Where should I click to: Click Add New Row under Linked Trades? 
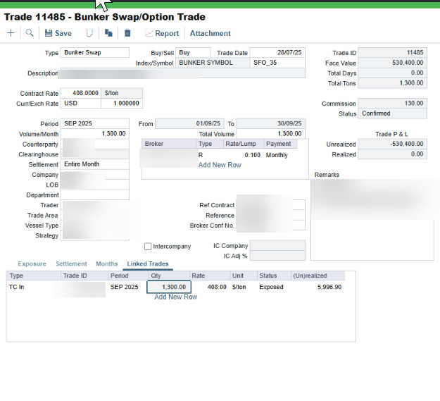[x=176, y=297]
